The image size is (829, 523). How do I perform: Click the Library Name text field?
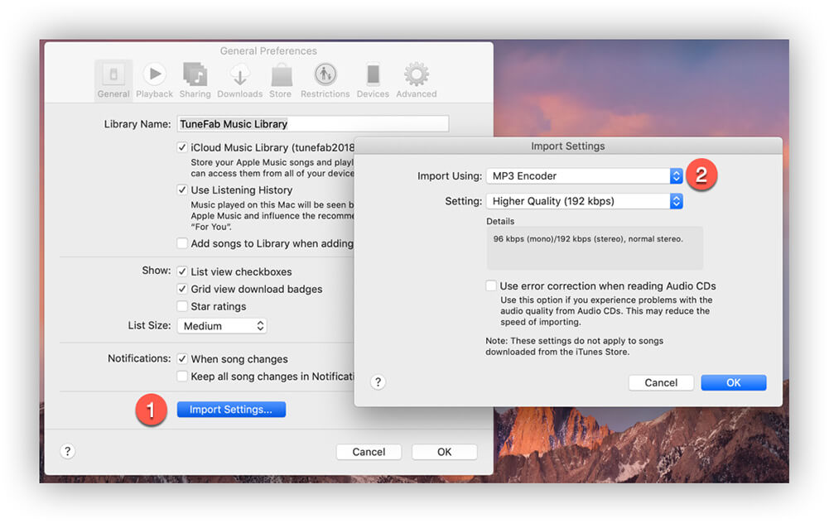(x=313, y=124)
